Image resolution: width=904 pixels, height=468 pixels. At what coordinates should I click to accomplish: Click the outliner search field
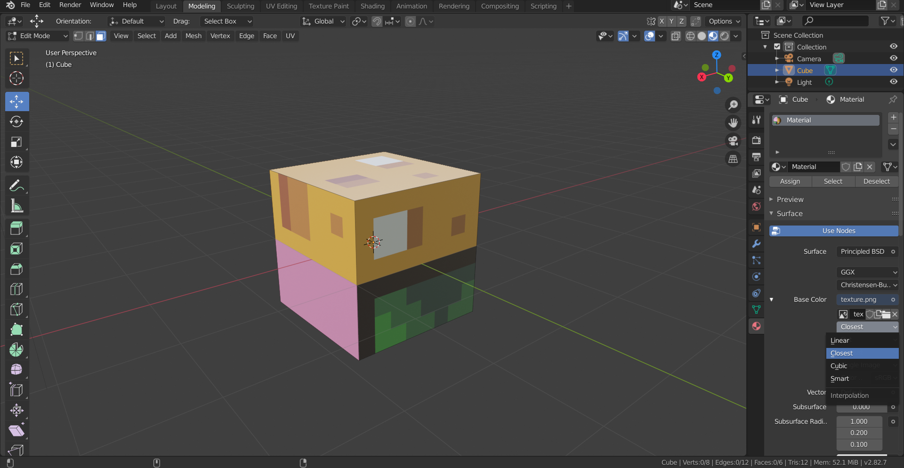[x=835, y=21]
